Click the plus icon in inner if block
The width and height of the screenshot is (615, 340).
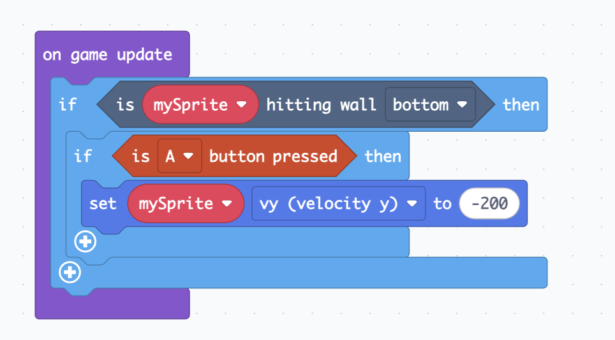coord(85,241)
